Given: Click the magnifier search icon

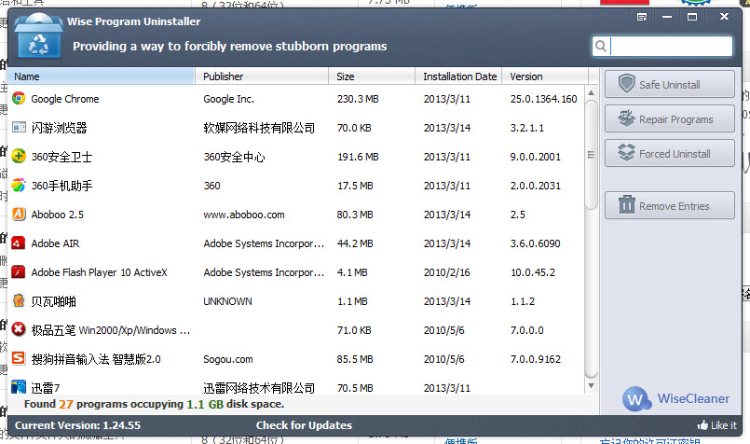Looking at the screenshot, I should click(x=601, y=46).
